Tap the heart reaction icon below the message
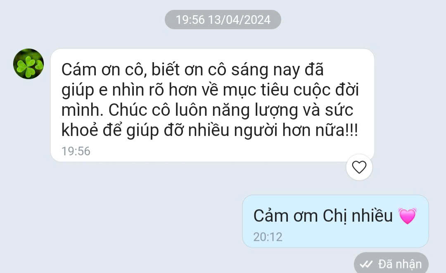The image size is (446, 273). (x=359, y=167)
